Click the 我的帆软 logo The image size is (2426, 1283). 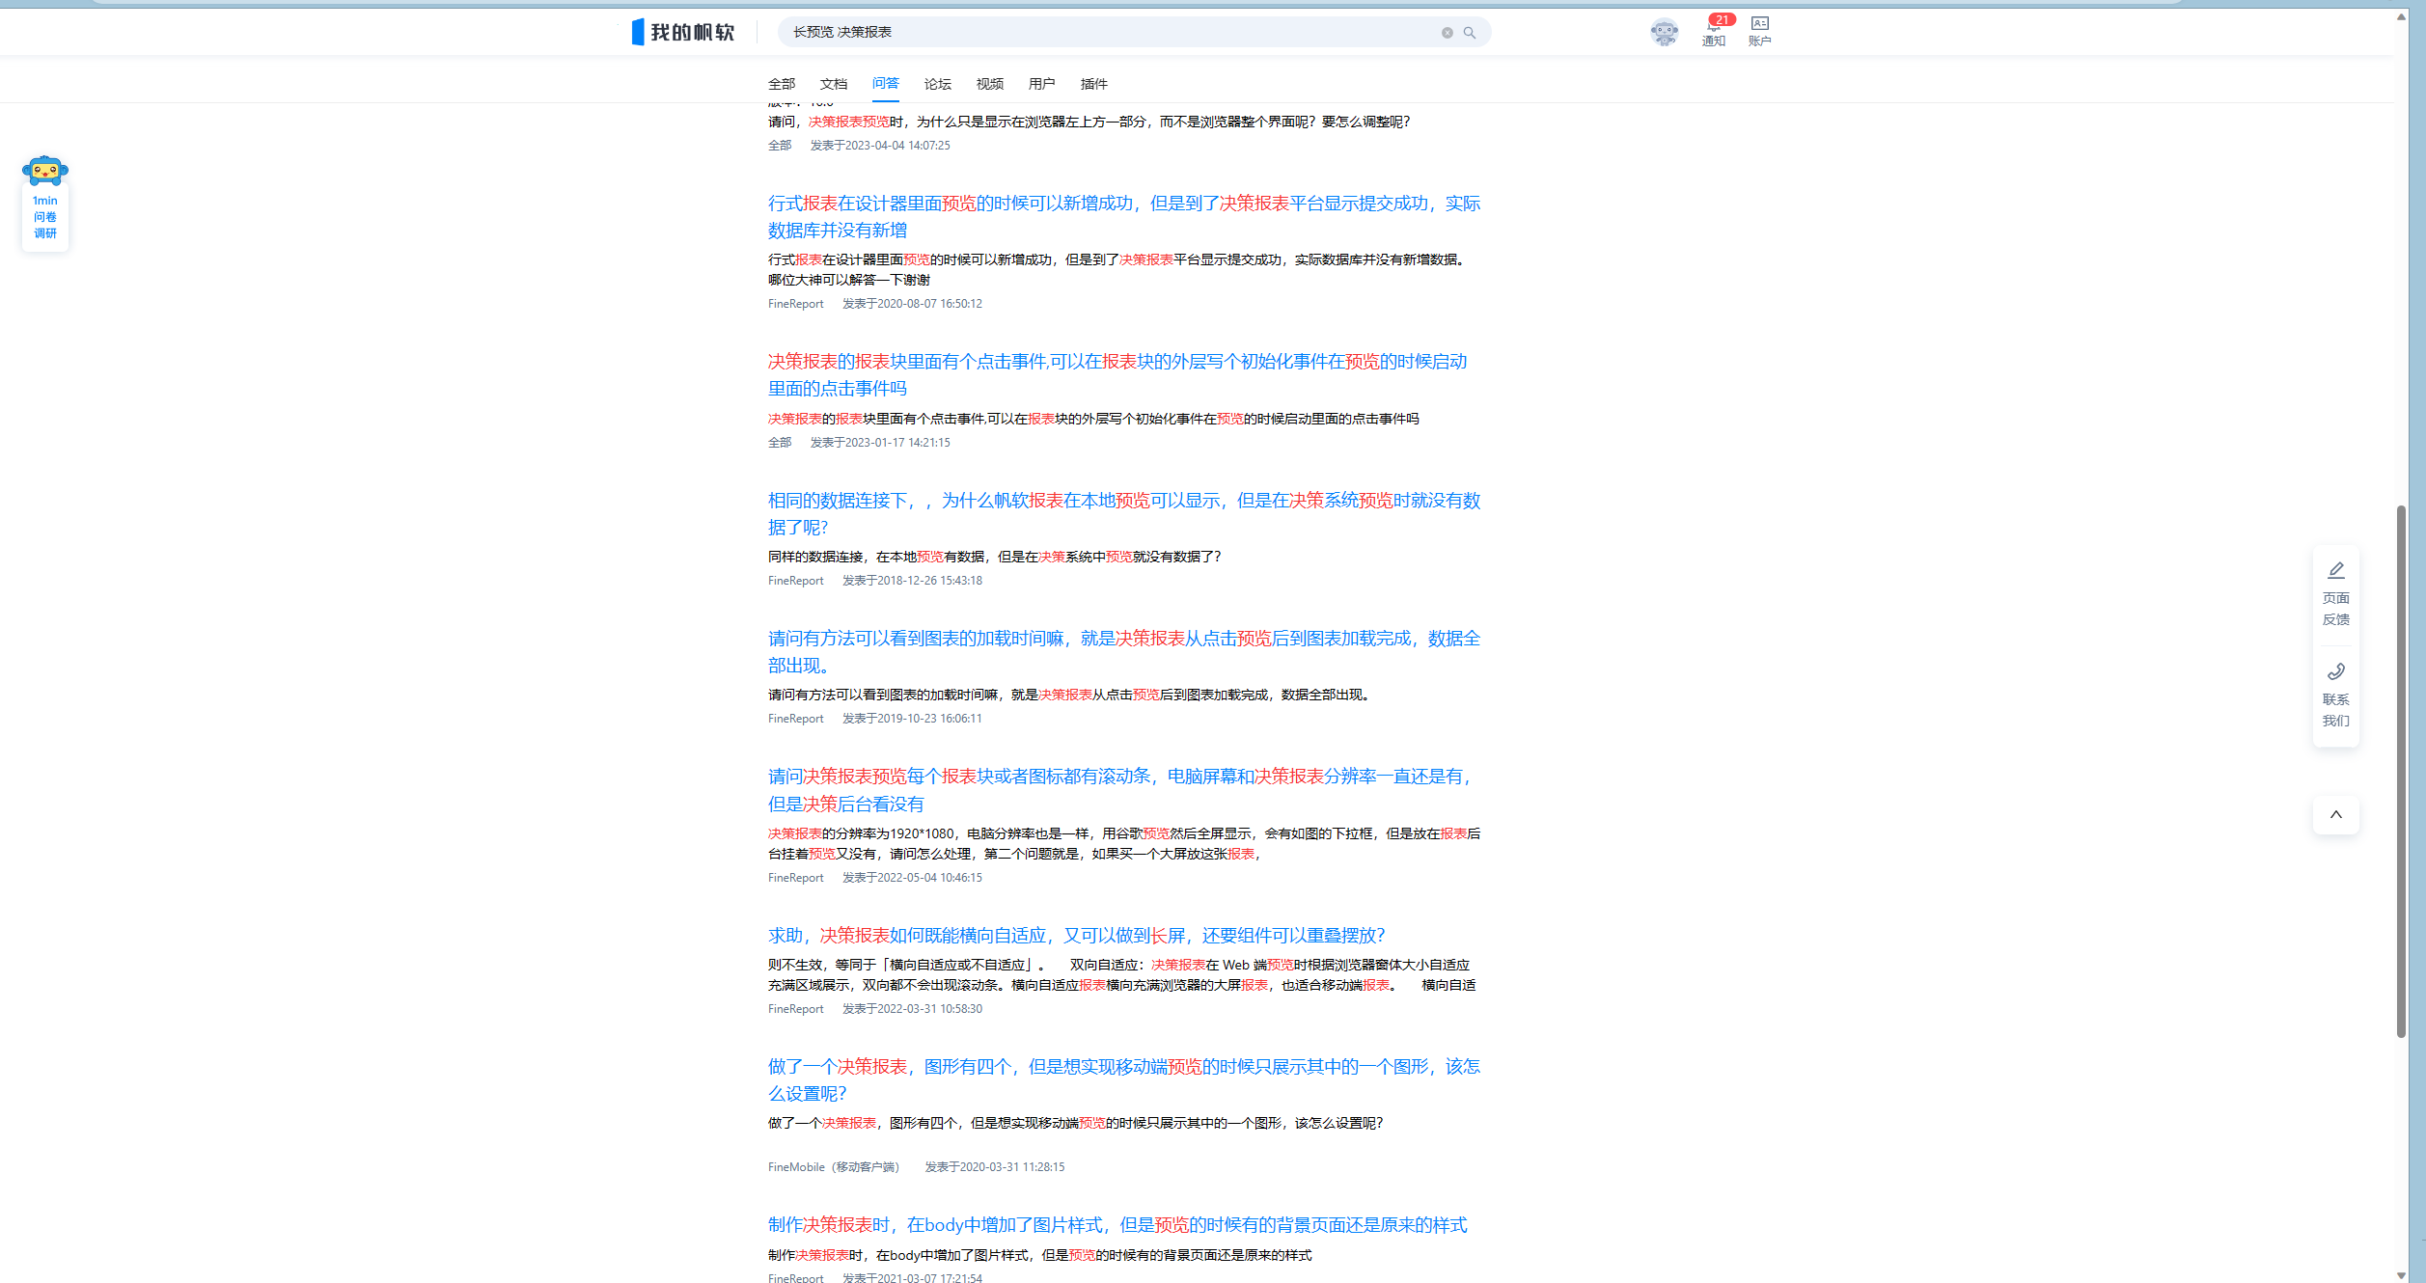pyautogui.click(x=683, y=32)
